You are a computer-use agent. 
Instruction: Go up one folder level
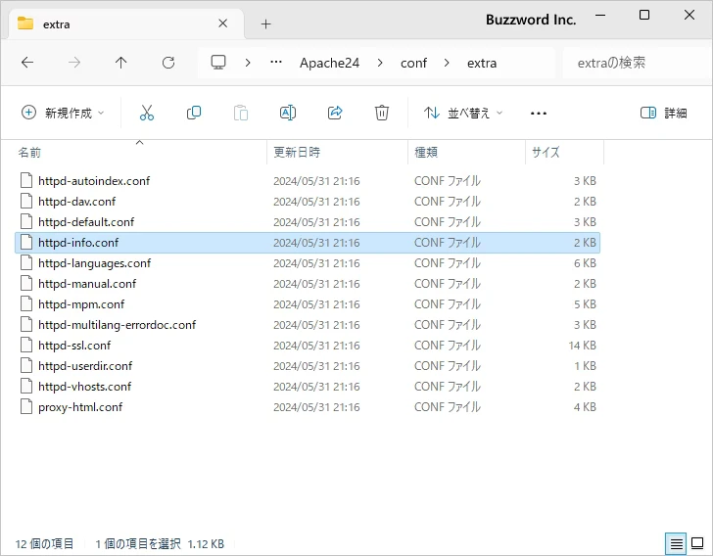click(121, 63)
